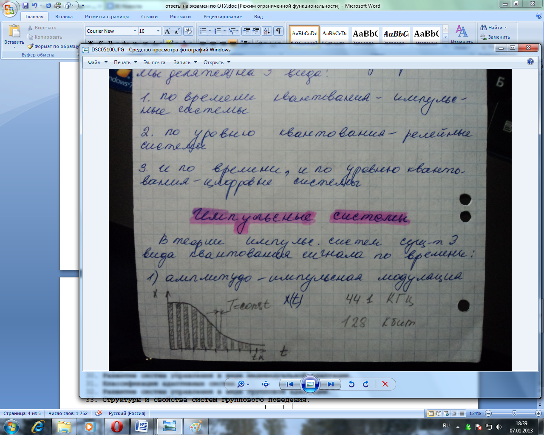
Task: Click the 124% zoom level in Word
Action: point(475,413)
